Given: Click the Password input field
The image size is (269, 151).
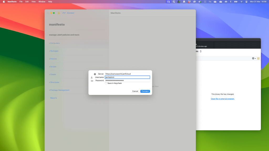Looking at the screenshot, I should pyautogui.click(x=127, y=80).
